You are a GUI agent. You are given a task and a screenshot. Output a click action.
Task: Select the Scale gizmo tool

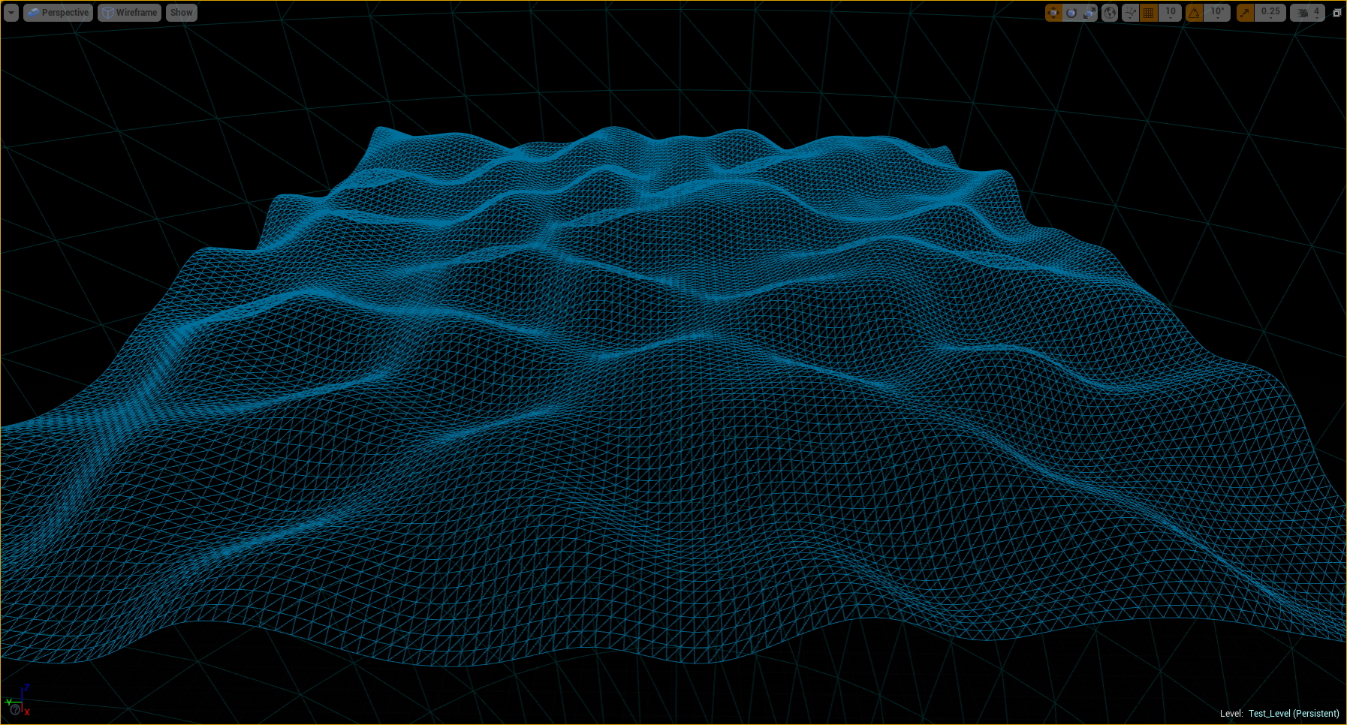(1089, 13)
